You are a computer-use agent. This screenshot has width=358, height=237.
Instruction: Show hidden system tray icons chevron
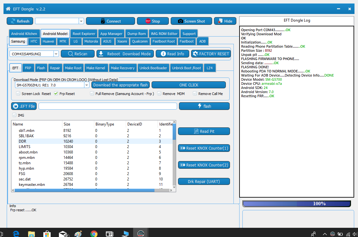coord(325,234)
